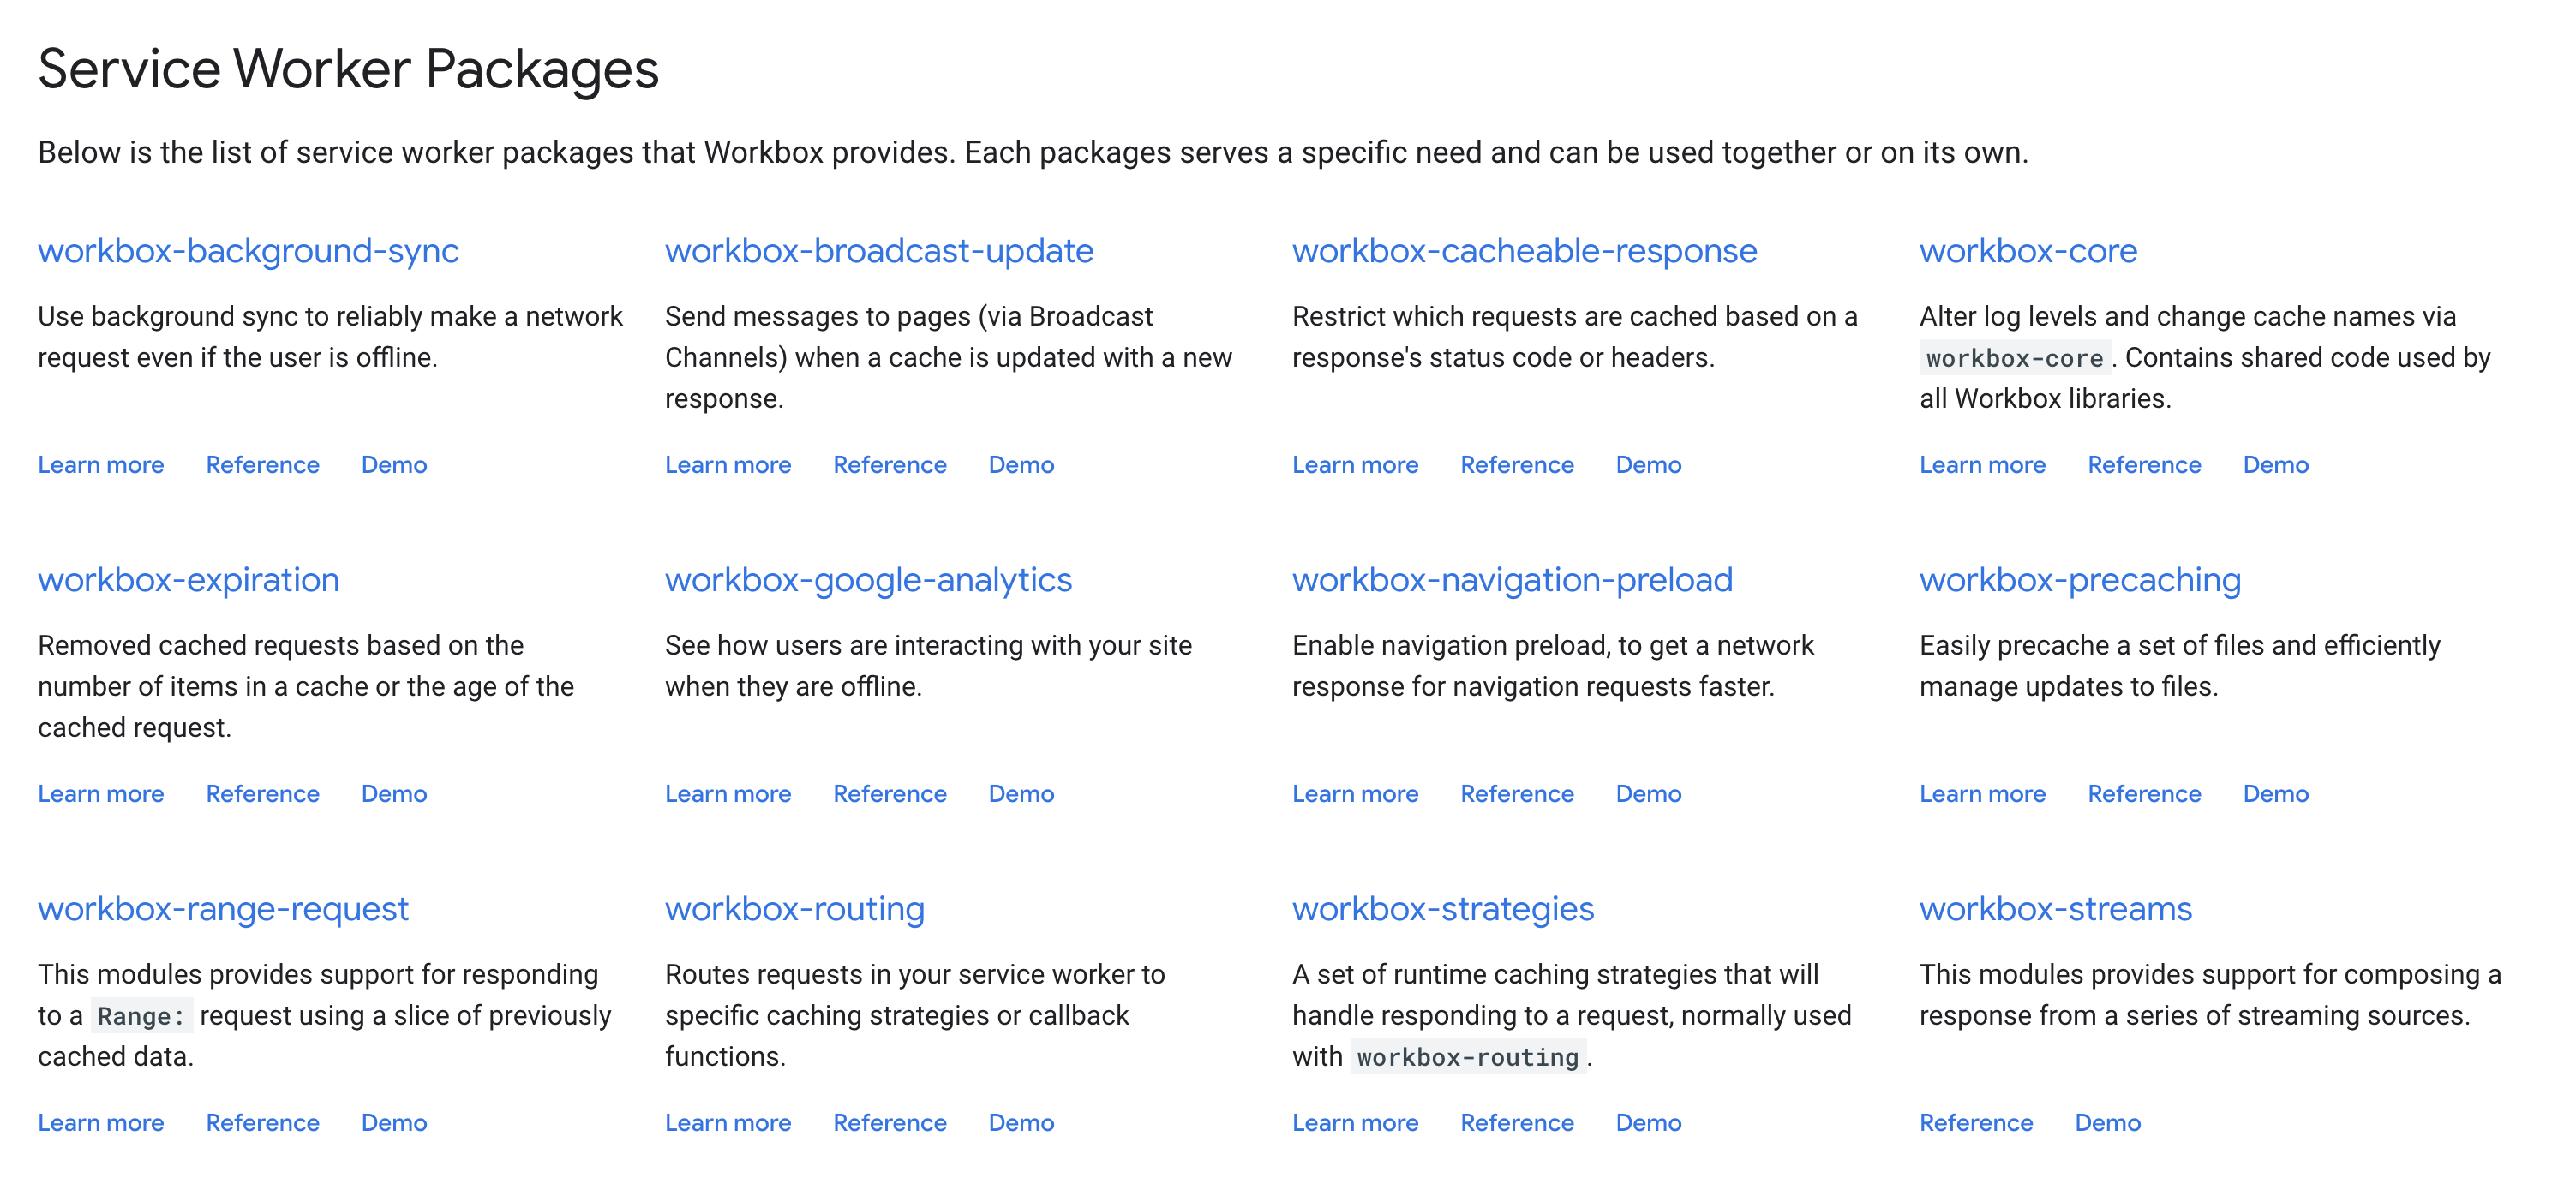Click the workbox-precaching heading
This screenshot has height=1196, width=2576.
[2079, 580]
